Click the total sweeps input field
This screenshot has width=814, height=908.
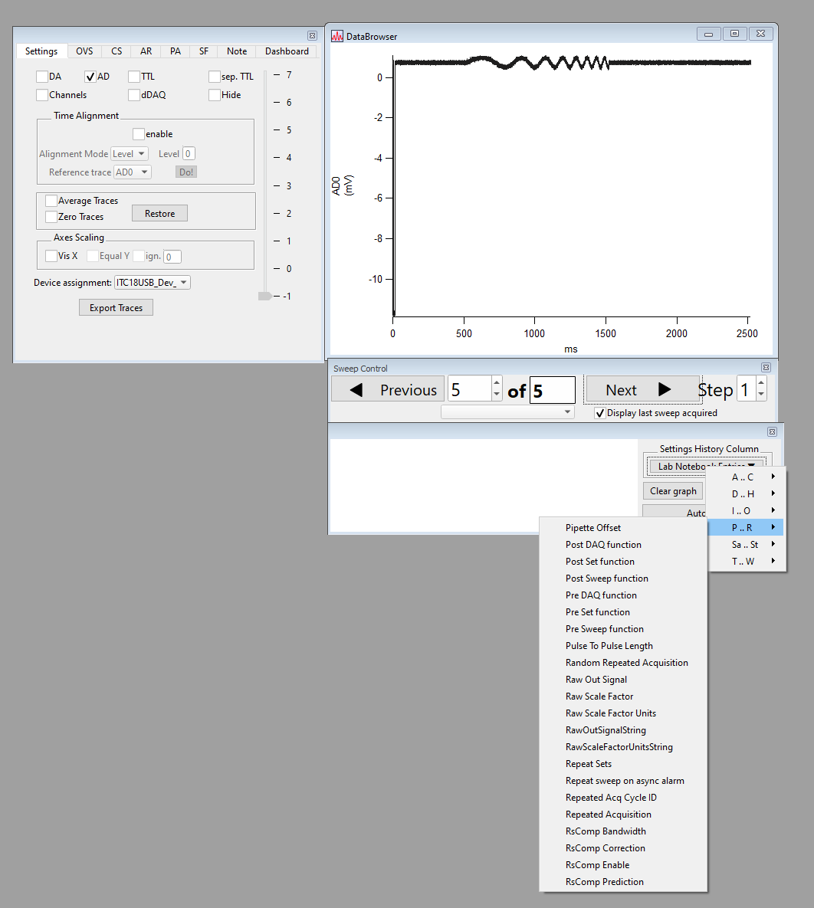tap(552, 391)
